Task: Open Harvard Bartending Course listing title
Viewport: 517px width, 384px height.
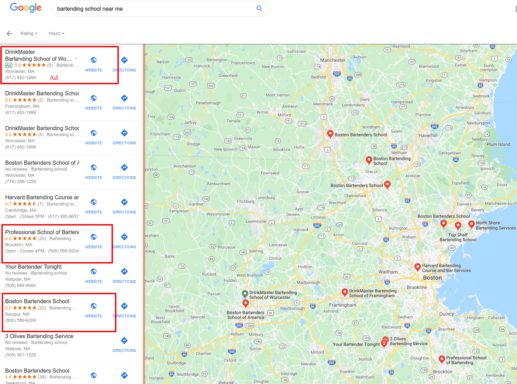Action: click(x=42, y=197)
